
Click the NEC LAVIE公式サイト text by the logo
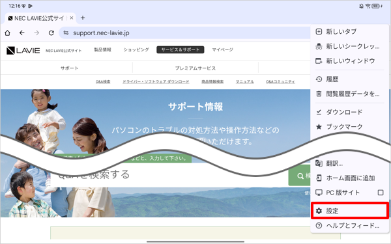64,51
